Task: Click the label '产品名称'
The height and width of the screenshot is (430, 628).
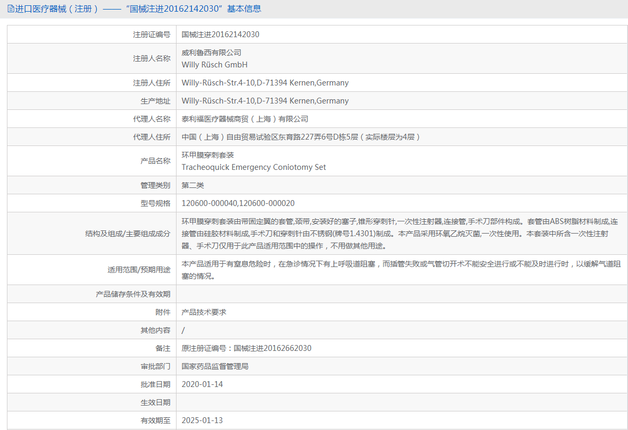Action: tap(155, 161)
